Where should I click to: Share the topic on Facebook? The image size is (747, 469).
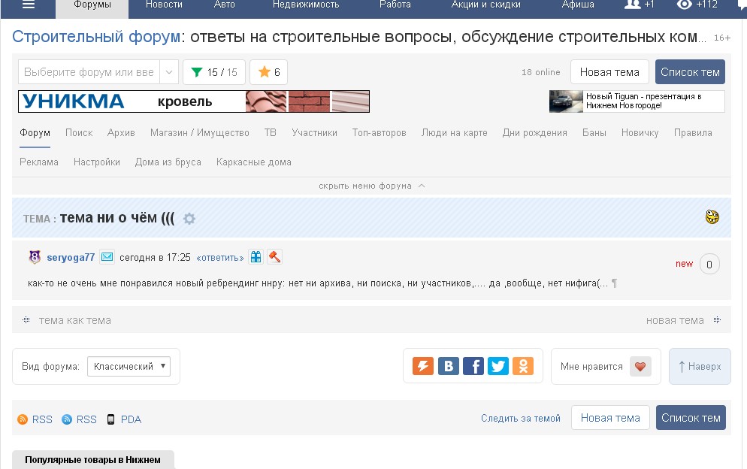473,366
